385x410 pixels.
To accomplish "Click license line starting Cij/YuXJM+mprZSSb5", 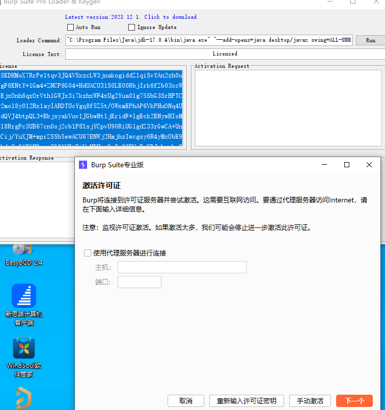I will [x=91, y=137].
